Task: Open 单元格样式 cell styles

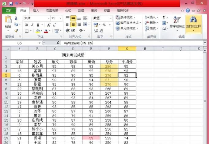Action: pyautogui.click(x=127, y=28)
